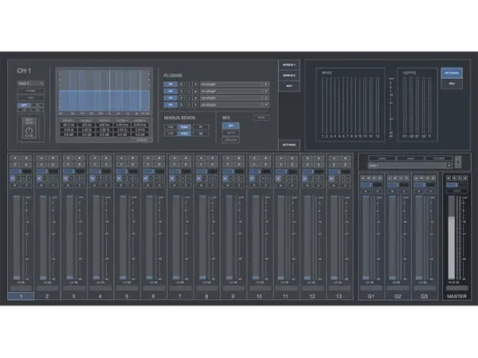Select channel strip 13 by its number

click(339, 296)
